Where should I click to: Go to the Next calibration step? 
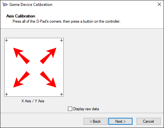point(120,121)
